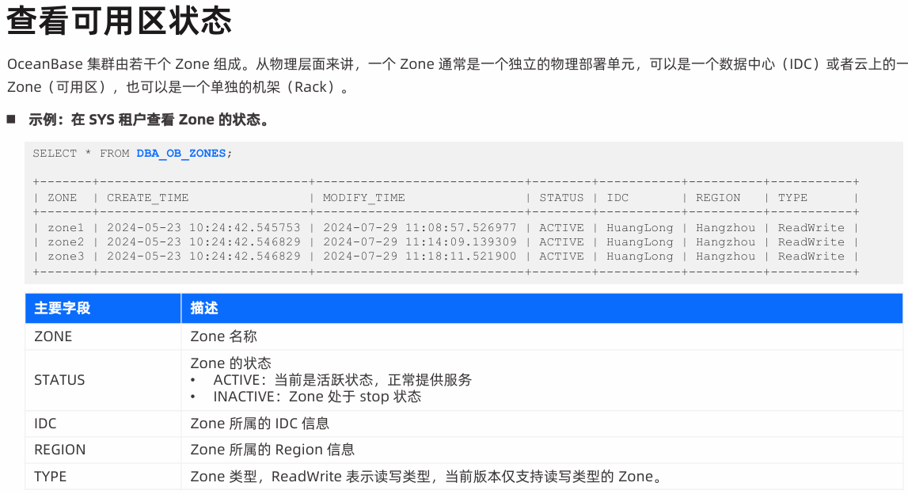Click the ZONE field cell in table
The height and width of the screenshot is (494, 908).
click(x=53, y=336)
